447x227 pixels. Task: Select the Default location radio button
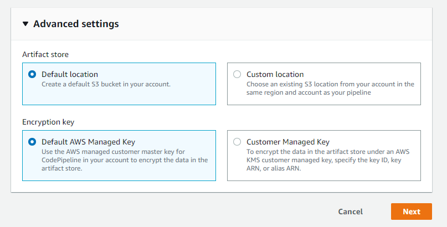[32, 74]
